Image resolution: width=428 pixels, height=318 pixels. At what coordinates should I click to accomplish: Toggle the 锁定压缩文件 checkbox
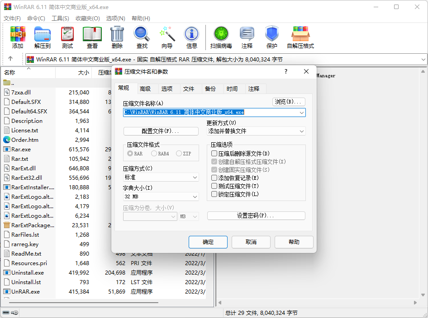pos(214,194)
